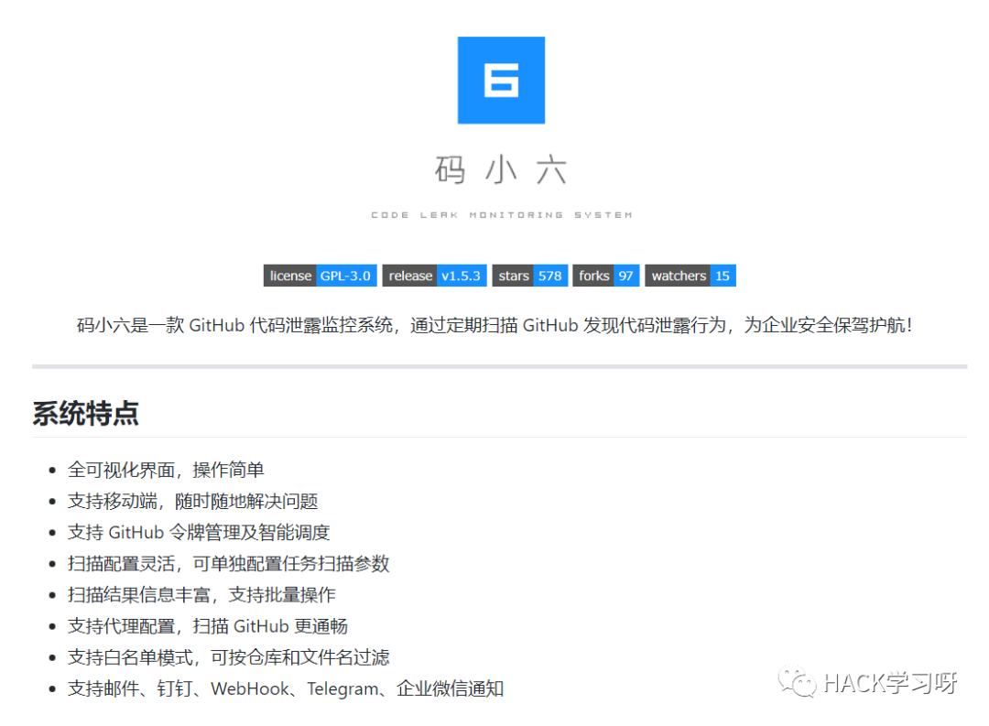Select the bullet 支持白名单模式，可按仓库和文件名过滤
This screenshot has width=989, height=726.
click(x=228, y=657)
